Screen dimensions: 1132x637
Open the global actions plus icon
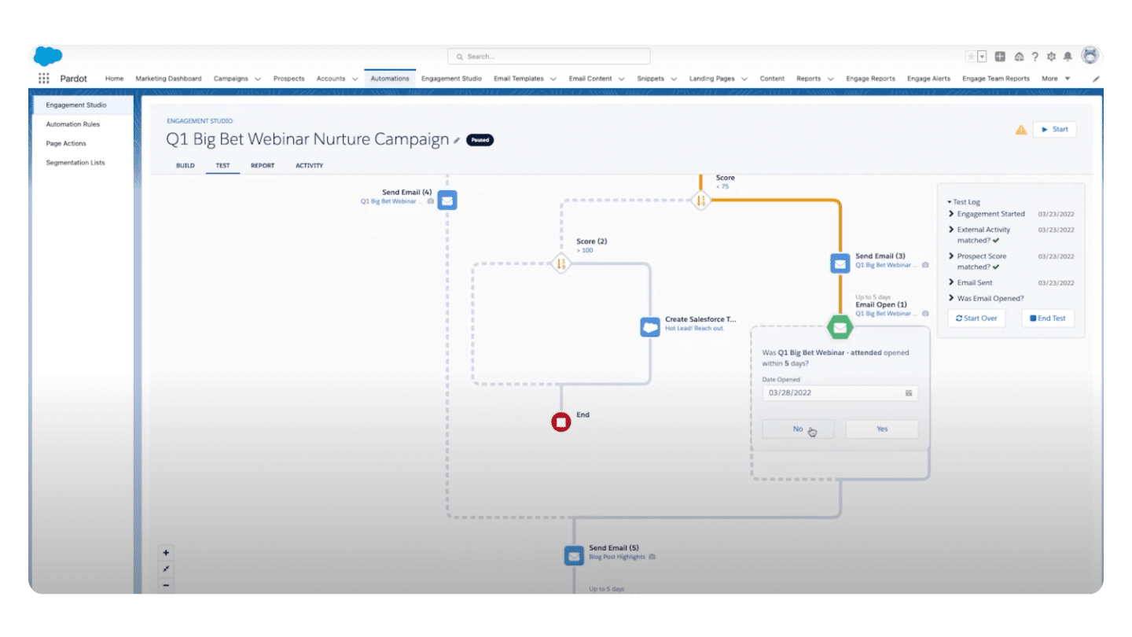(1000, 57)
